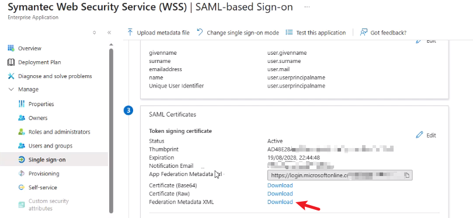Screen dimensions: 473x218
Task: Open Users and groups
Action: 50,146
